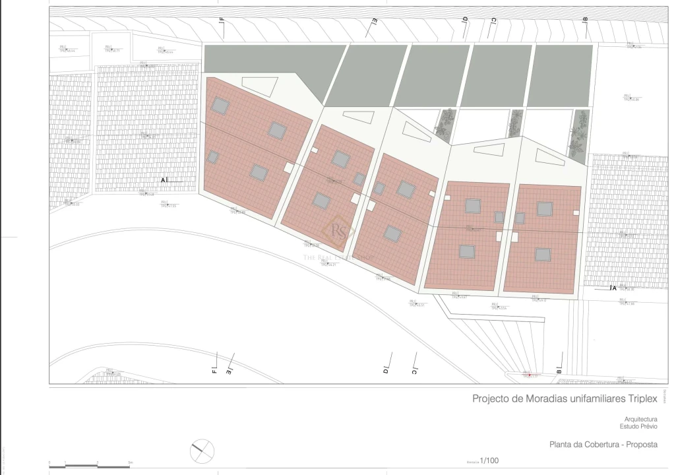
Task: Select section marker A on the left
Action: coord(165,179)
